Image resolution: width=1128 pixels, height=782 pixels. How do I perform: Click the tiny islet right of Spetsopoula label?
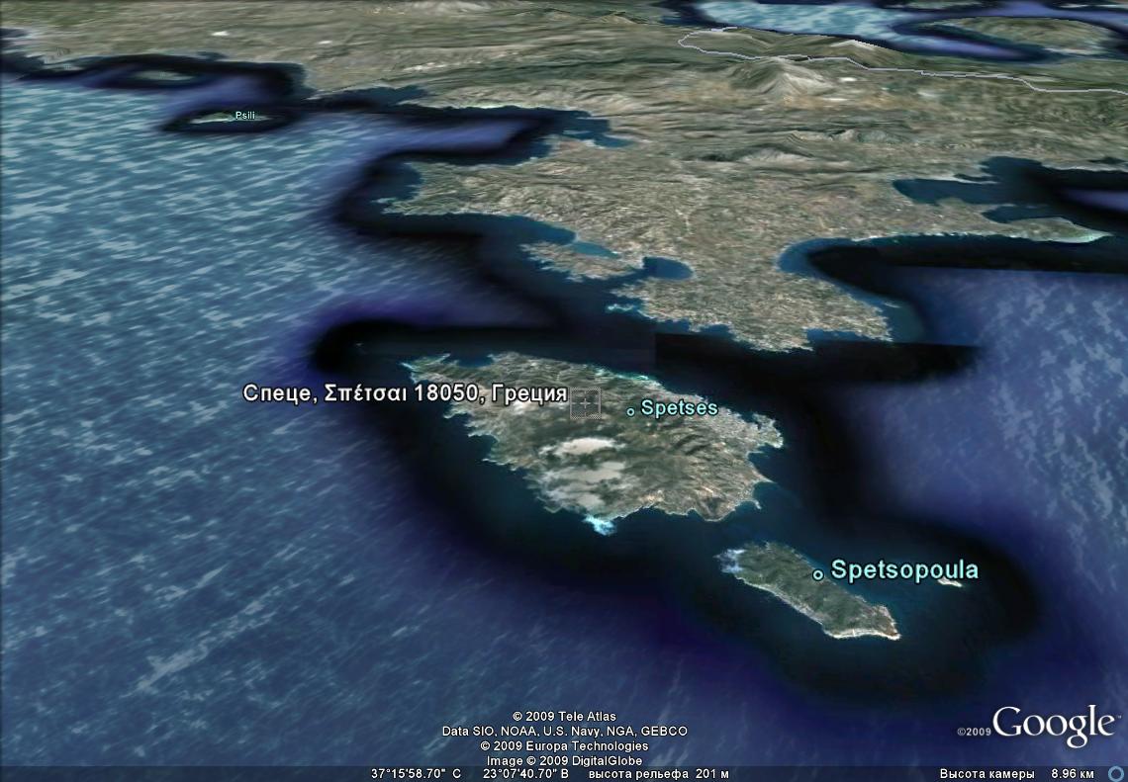click(950, 583)
